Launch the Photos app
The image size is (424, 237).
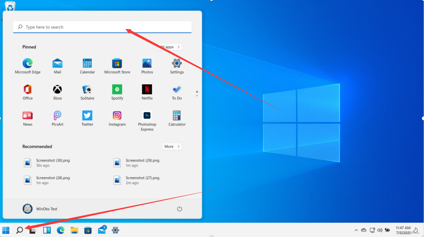coord(147,66)
